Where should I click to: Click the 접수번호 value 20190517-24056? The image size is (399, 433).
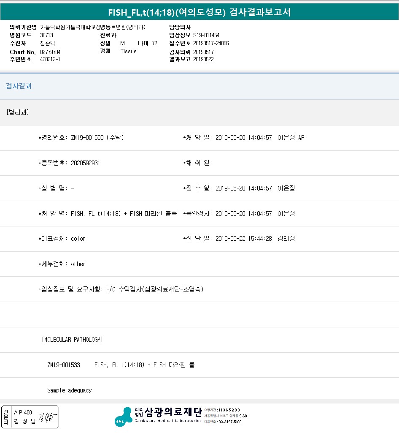point(211,43)
